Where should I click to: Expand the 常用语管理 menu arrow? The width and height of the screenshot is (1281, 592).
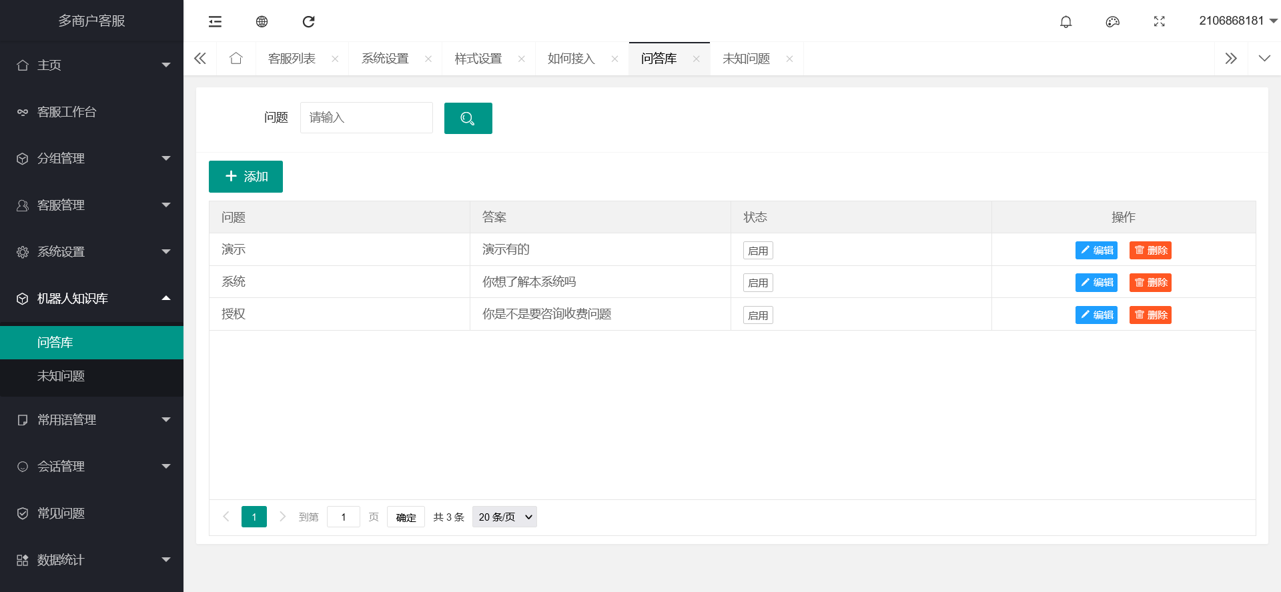coord(166,420)
